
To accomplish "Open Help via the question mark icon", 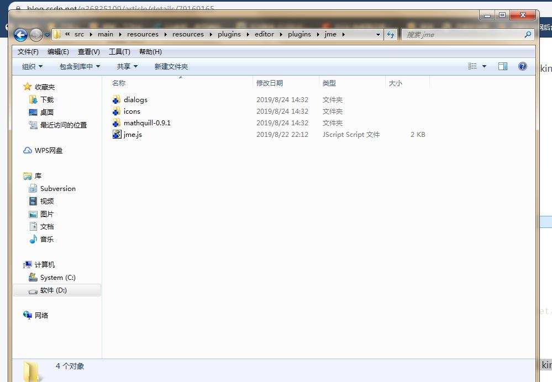I will point(523,66).
